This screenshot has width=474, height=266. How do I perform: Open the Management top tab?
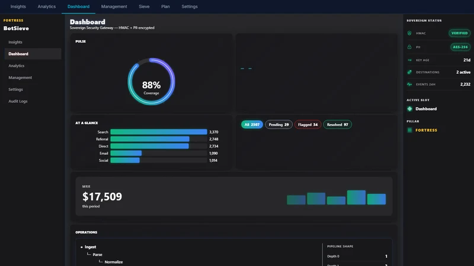click(114, 7)
